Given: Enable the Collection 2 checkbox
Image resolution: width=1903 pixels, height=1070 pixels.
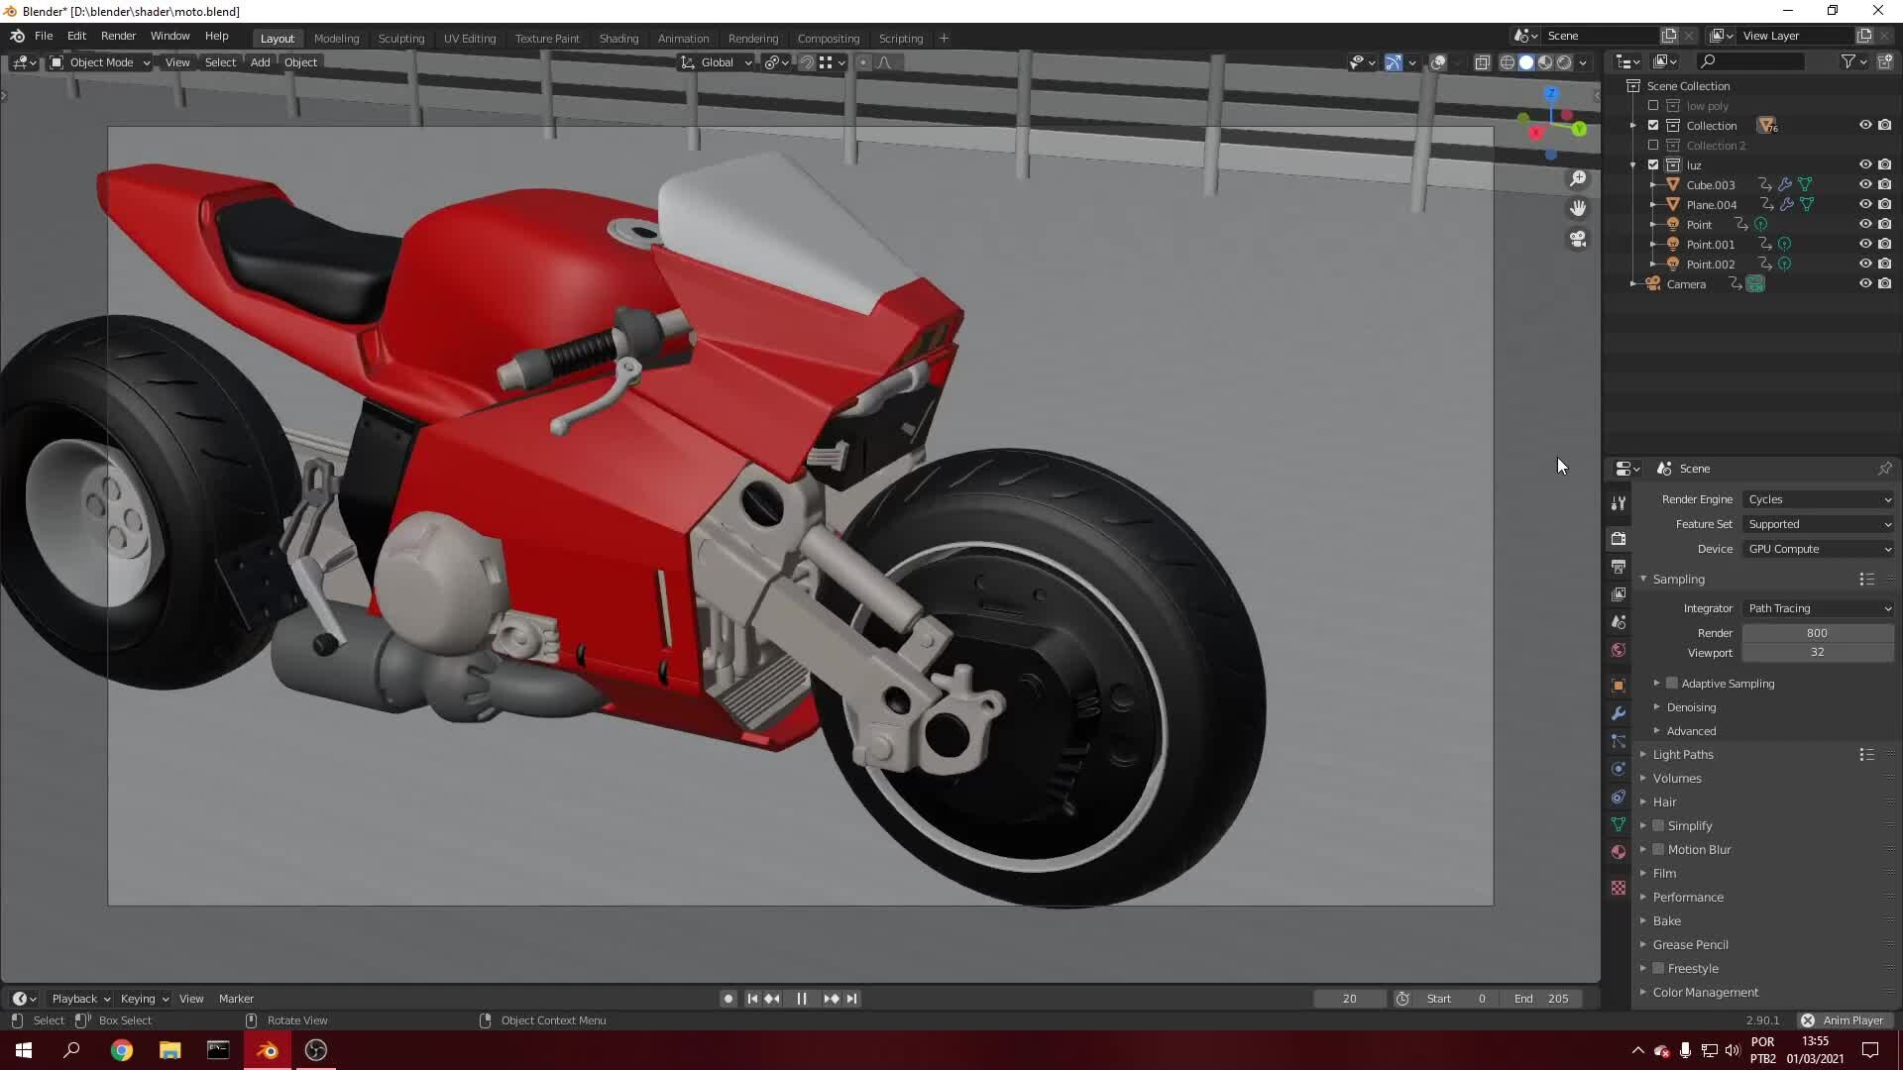Looking at the screenshot, I should tap(1653, 146).
